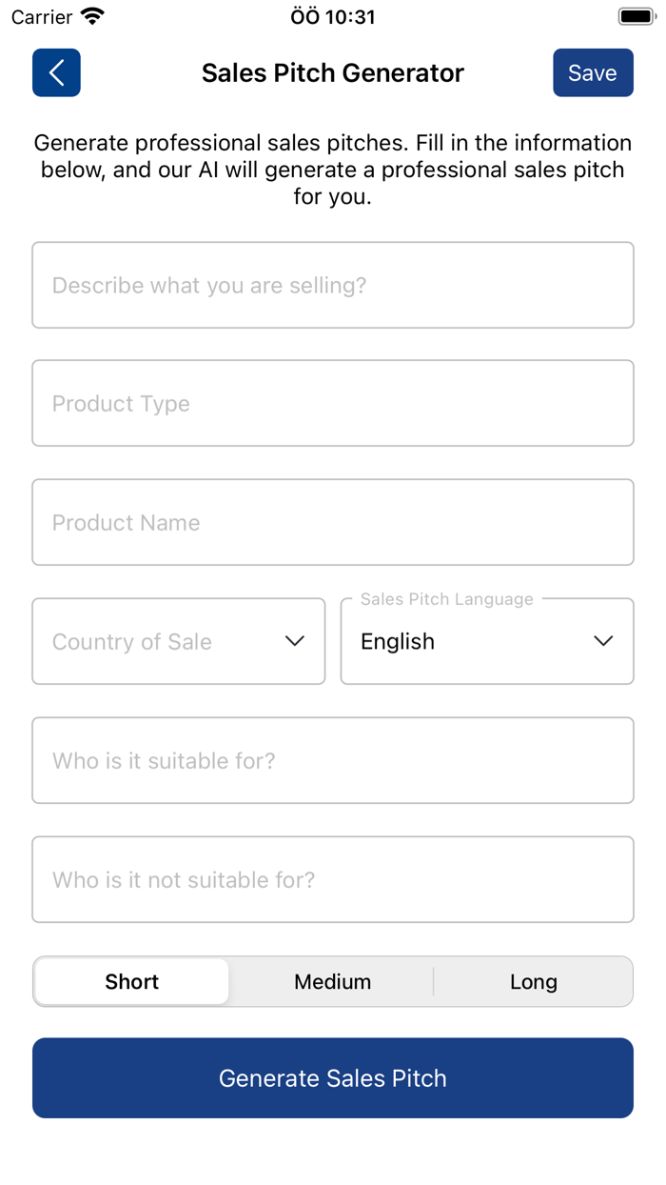Select the Long segment of the length control
This screenshot has width=666, height=1185.
[x=533, y=981]
